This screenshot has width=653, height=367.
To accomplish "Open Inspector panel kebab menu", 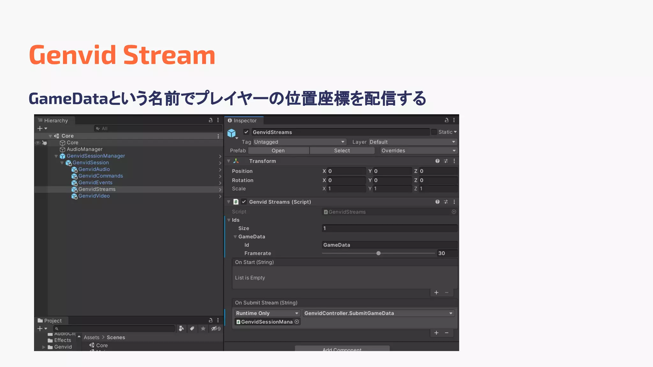I will pyautogui.click(x=454, y=120).
